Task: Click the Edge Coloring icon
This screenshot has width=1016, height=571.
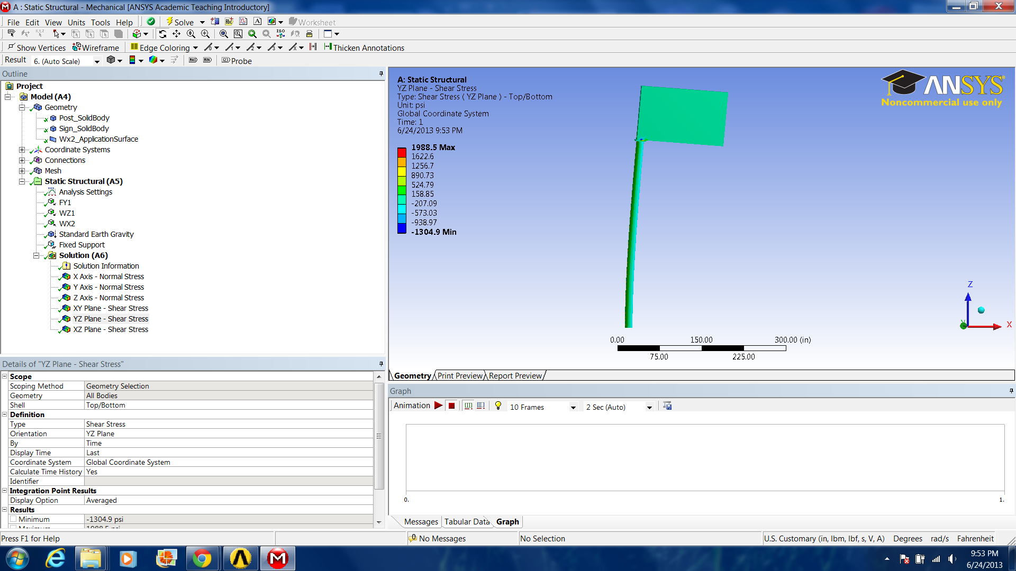Action: (x=134, y=47)
